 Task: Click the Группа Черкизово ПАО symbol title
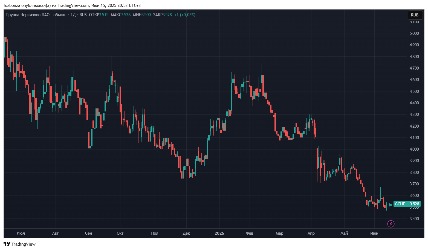(x=36, y=15)
